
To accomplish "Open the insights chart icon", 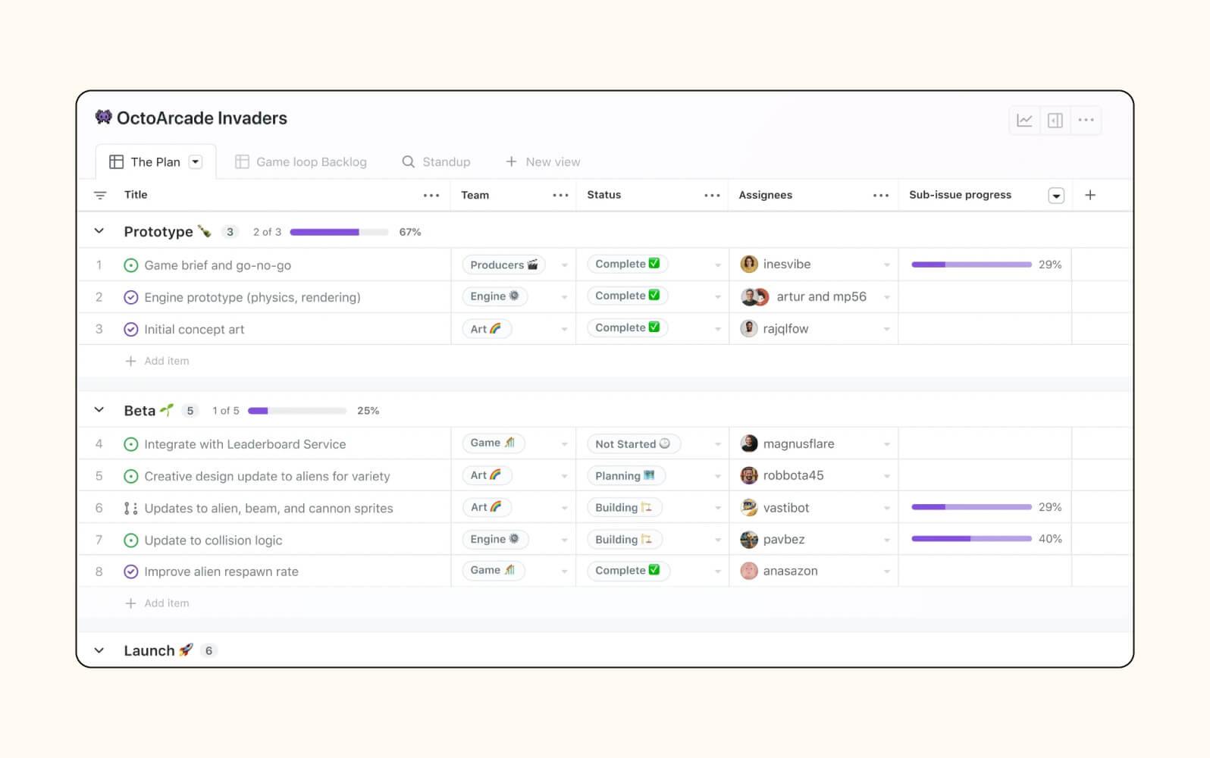I will tap(1024, 121).
